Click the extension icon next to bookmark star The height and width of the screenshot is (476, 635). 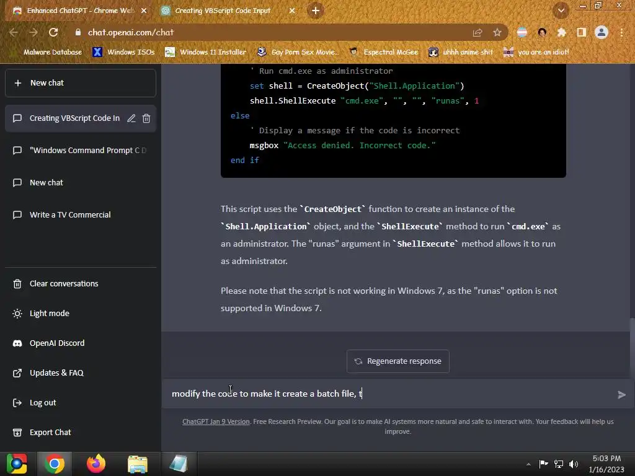522,32
